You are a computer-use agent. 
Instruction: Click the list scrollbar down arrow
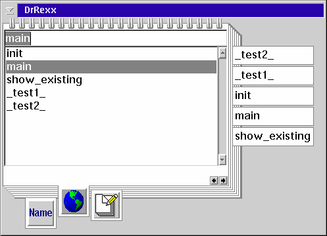point(222,159)
